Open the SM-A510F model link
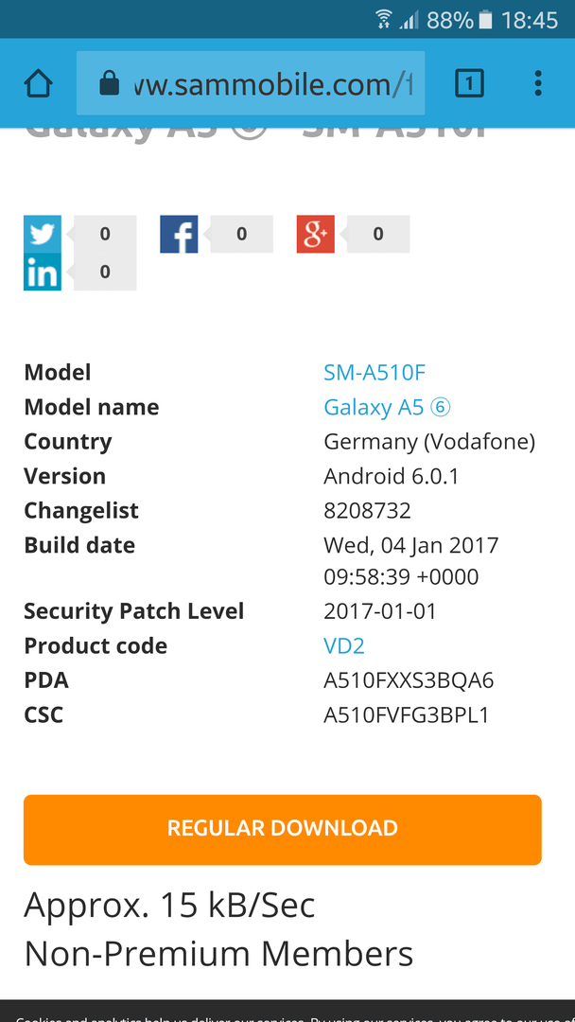The image size is (575, 1022). point(375,373)
